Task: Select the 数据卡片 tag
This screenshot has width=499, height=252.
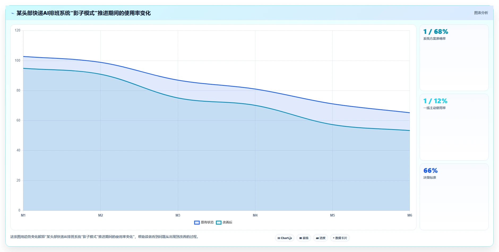Action: pyautogui.click(x=340, y=238)
